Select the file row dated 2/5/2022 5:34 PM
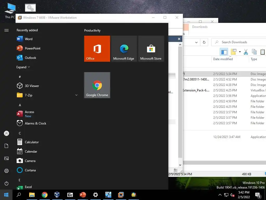Screen dimensions: 266x200 pyautogui.click(x=224, y=74)
